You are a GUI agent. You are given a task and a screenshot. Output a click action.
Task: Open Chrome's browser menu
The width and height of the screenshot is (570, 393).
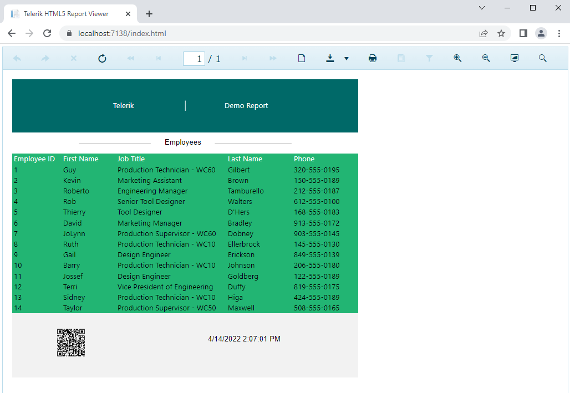pos(559,33)
